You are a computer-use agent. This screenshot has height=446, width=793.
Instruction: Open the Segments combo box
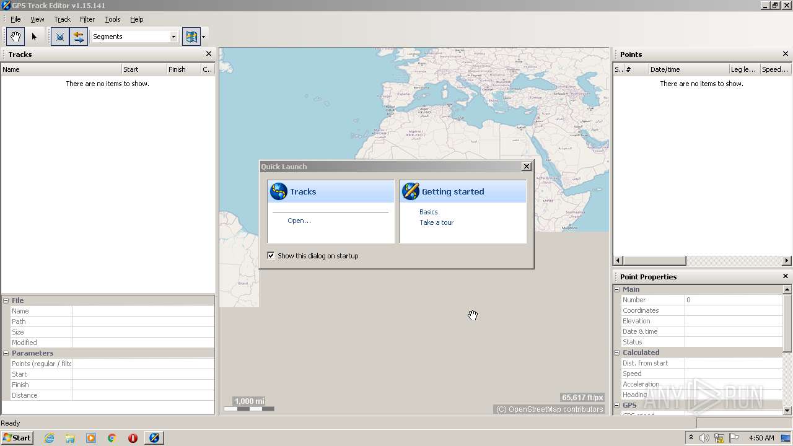click(134, 37)
